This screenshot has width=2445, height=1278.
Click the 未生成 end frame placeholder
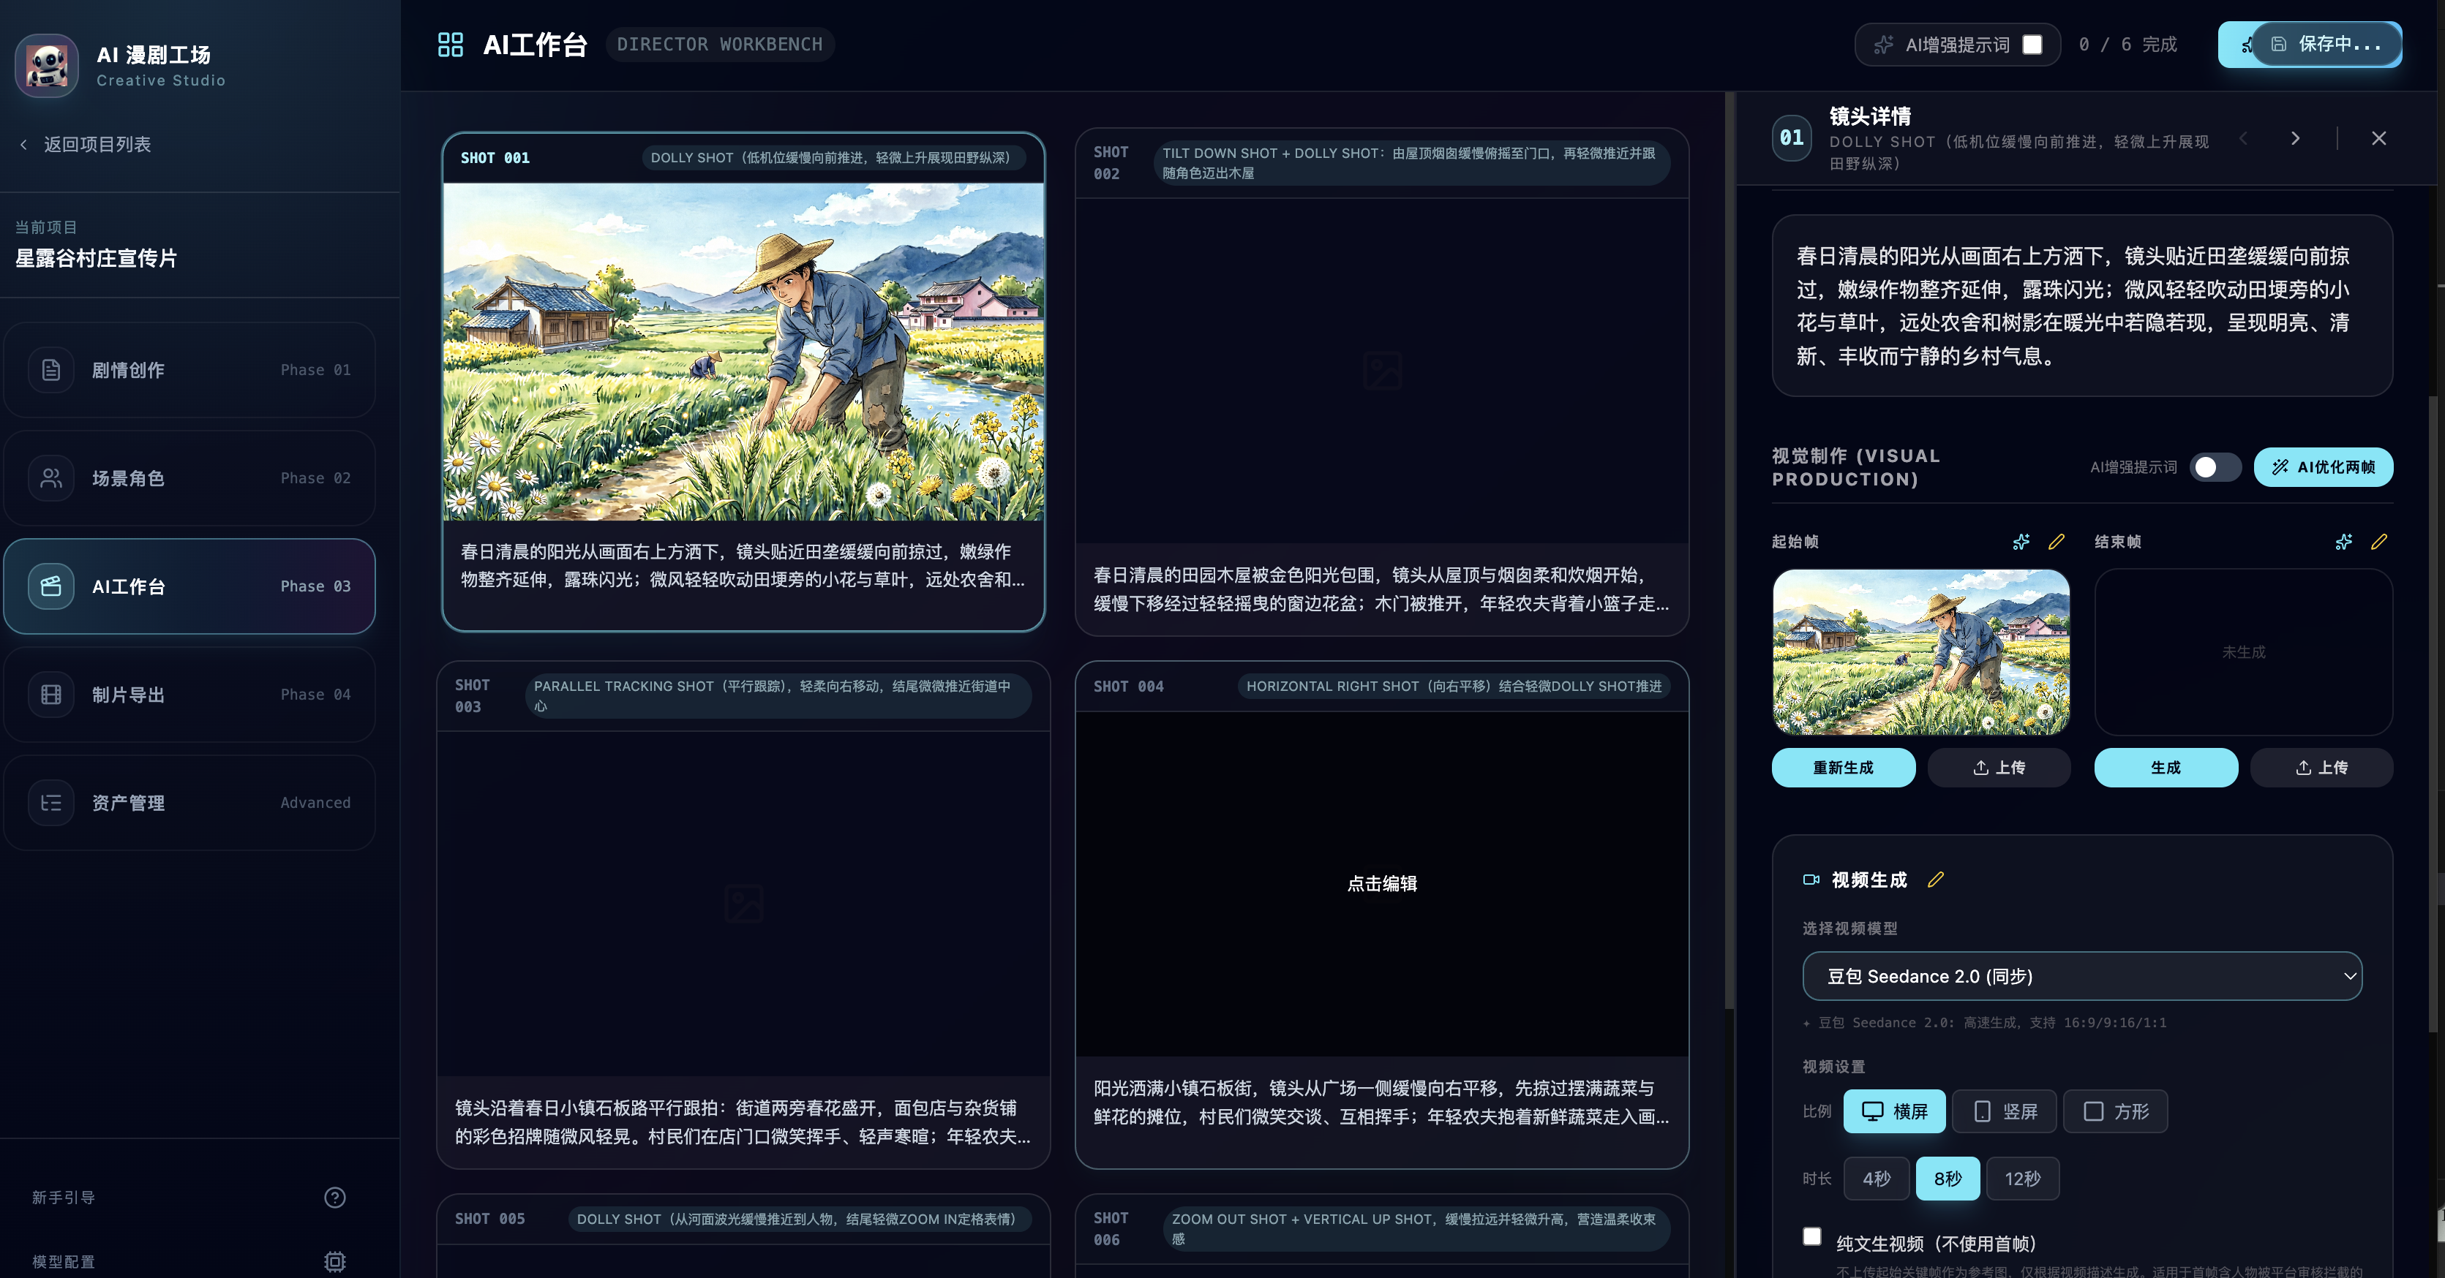2244,652
